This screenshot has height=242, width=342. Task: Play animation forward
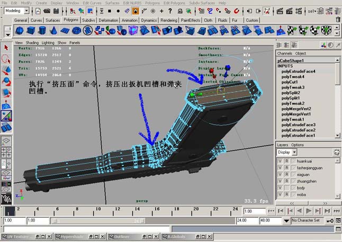(x=309, y=211)
